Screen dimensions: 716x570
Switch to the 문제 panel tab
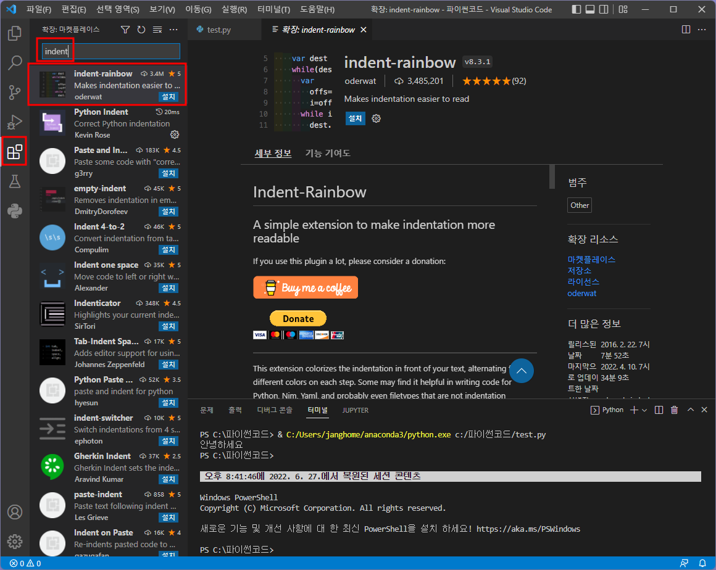(x=206, y=410)
